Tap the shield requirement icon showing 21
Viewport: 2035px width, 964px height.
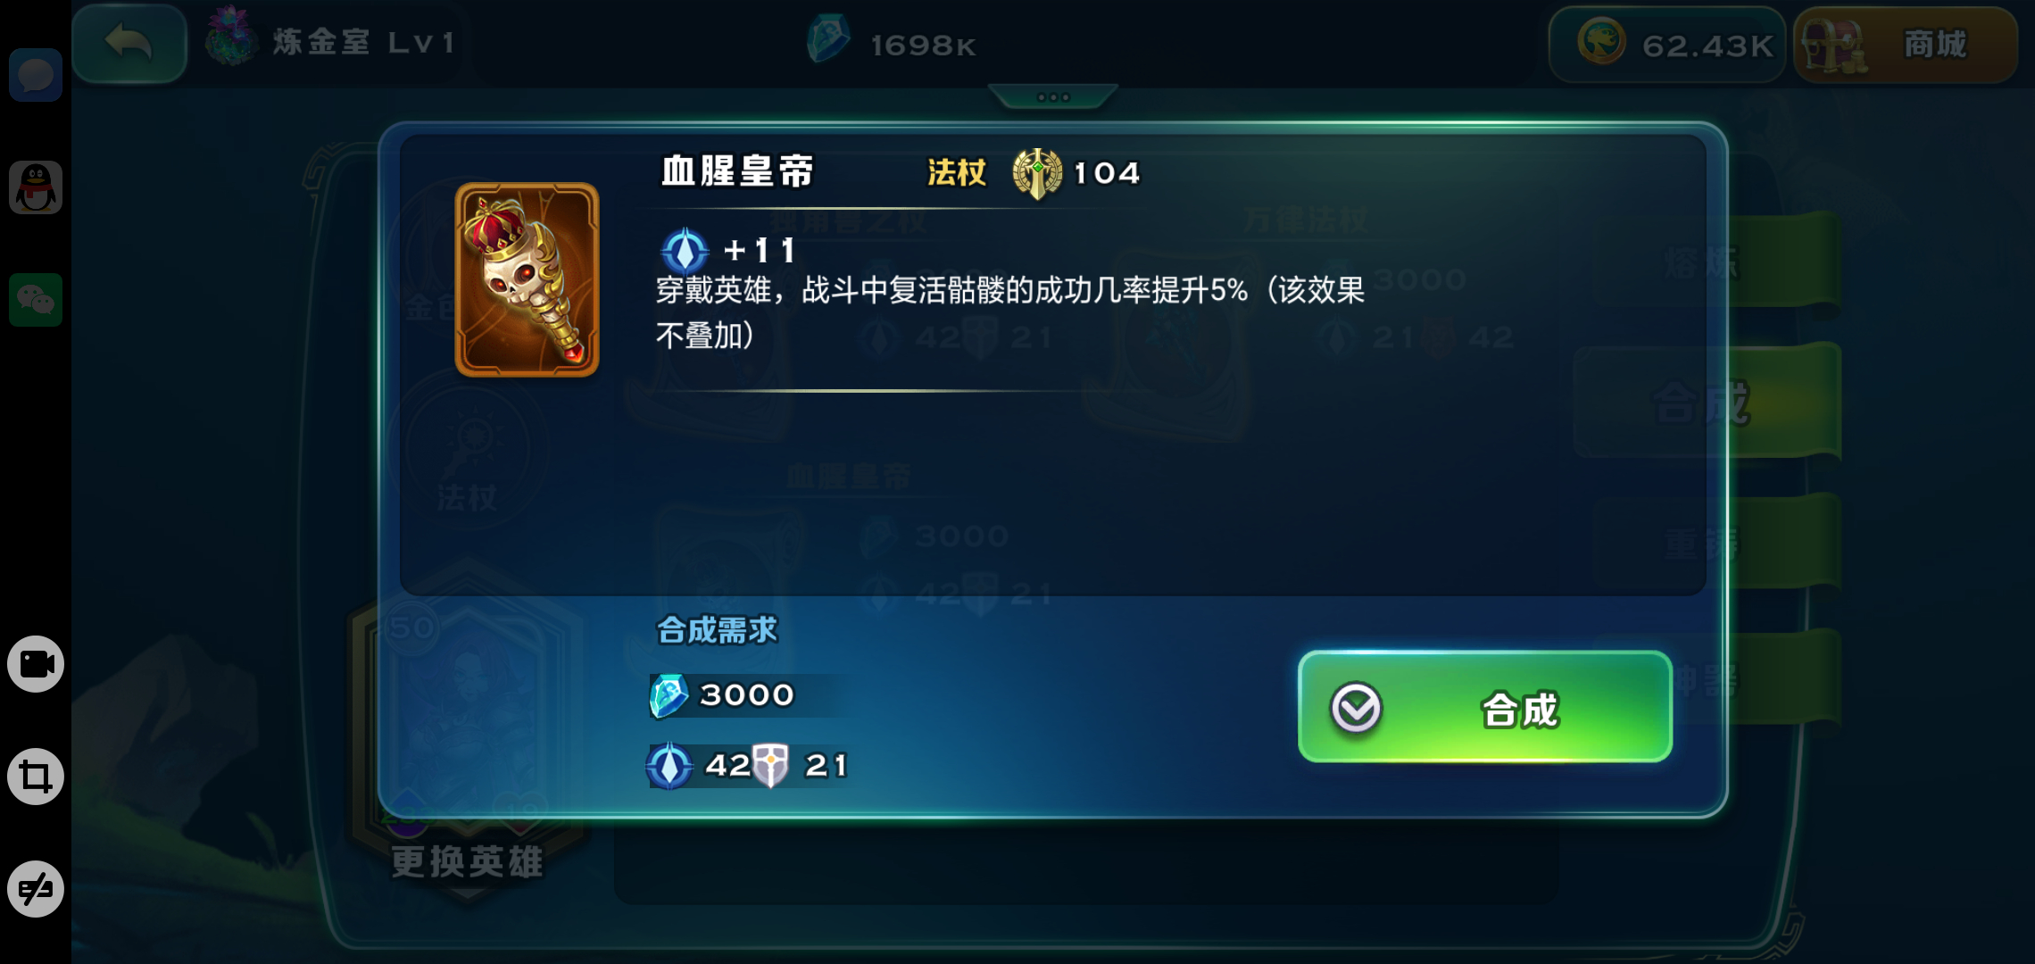(x=770, y=765)
